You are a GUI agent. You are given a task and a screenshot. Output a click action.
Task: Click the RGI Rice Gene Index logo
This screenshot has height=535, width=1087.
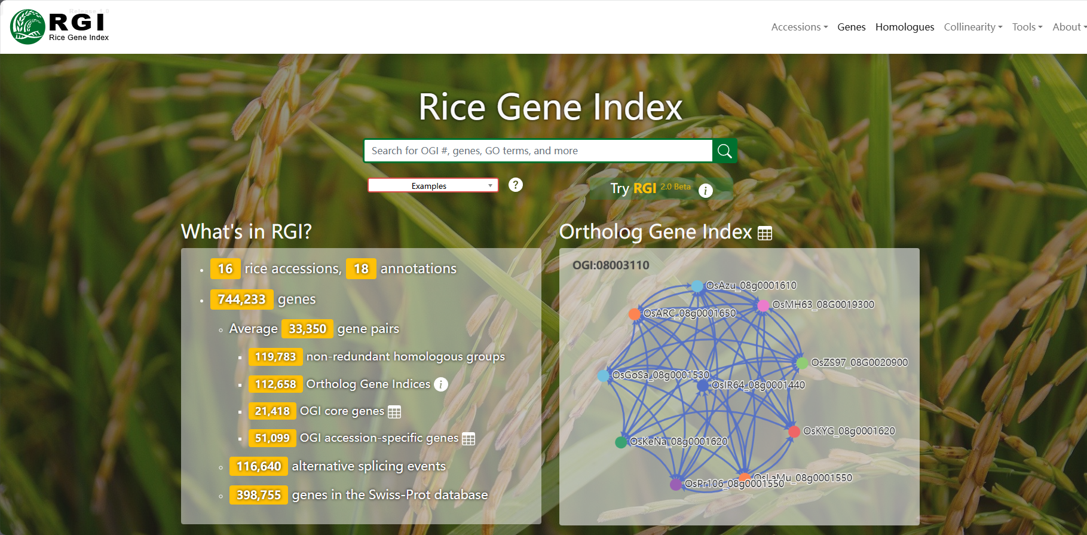click(x=60, y=27)
